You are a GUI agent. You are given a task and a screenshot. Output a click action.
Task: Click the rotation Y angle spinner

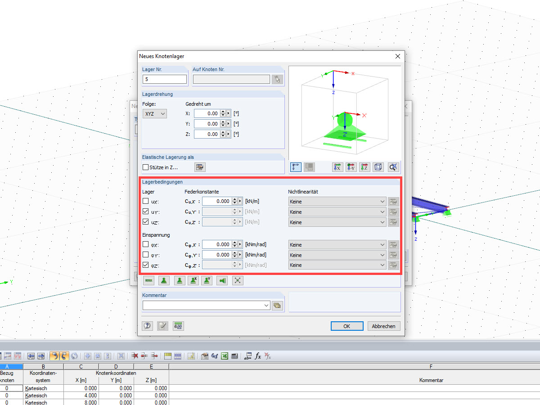[222, 124]
